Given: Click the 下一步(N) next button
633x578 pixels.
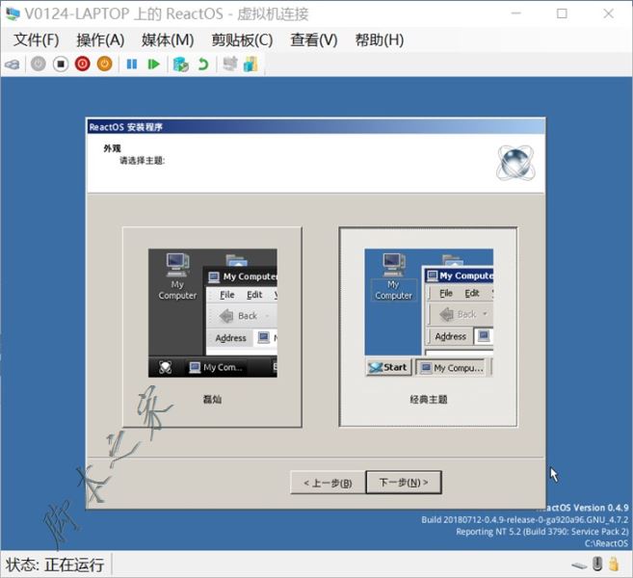Looking at the screenshot, I should click(x=403, y=483).
